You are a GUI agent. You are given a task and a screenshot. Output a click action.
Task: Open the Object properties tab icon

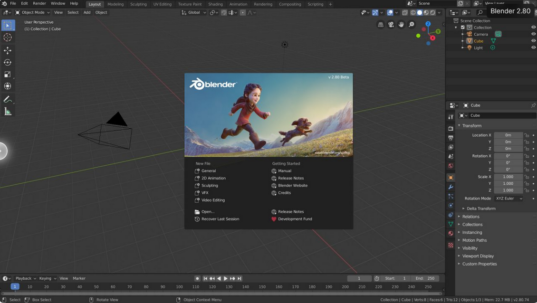coord(451,177)
